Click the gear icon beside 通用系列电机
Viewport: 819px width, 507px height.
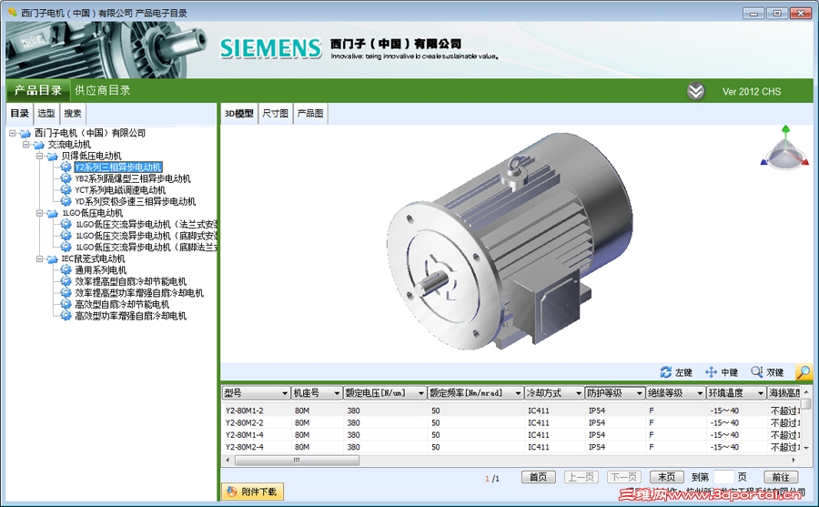click(66, 269)
